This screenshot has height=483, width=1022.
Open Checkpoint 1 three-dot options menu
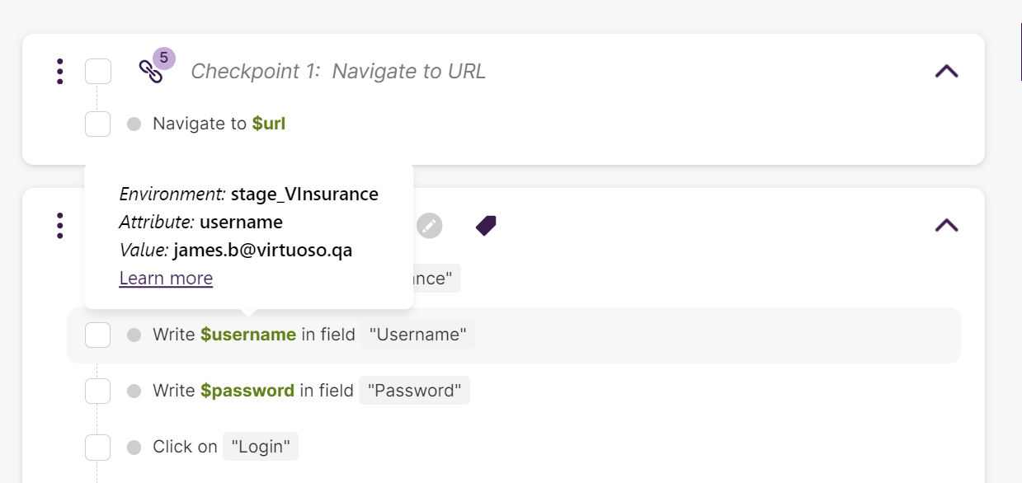(60, 72)
